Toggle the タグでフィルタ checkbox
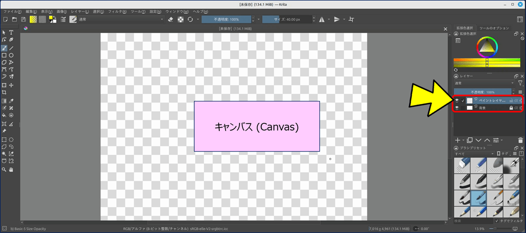526x233 pixels. (496, 221)
